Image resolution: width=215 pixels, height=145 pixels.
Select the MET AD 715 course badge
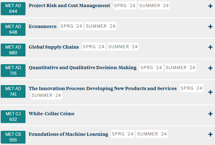[x=13, y=70]
